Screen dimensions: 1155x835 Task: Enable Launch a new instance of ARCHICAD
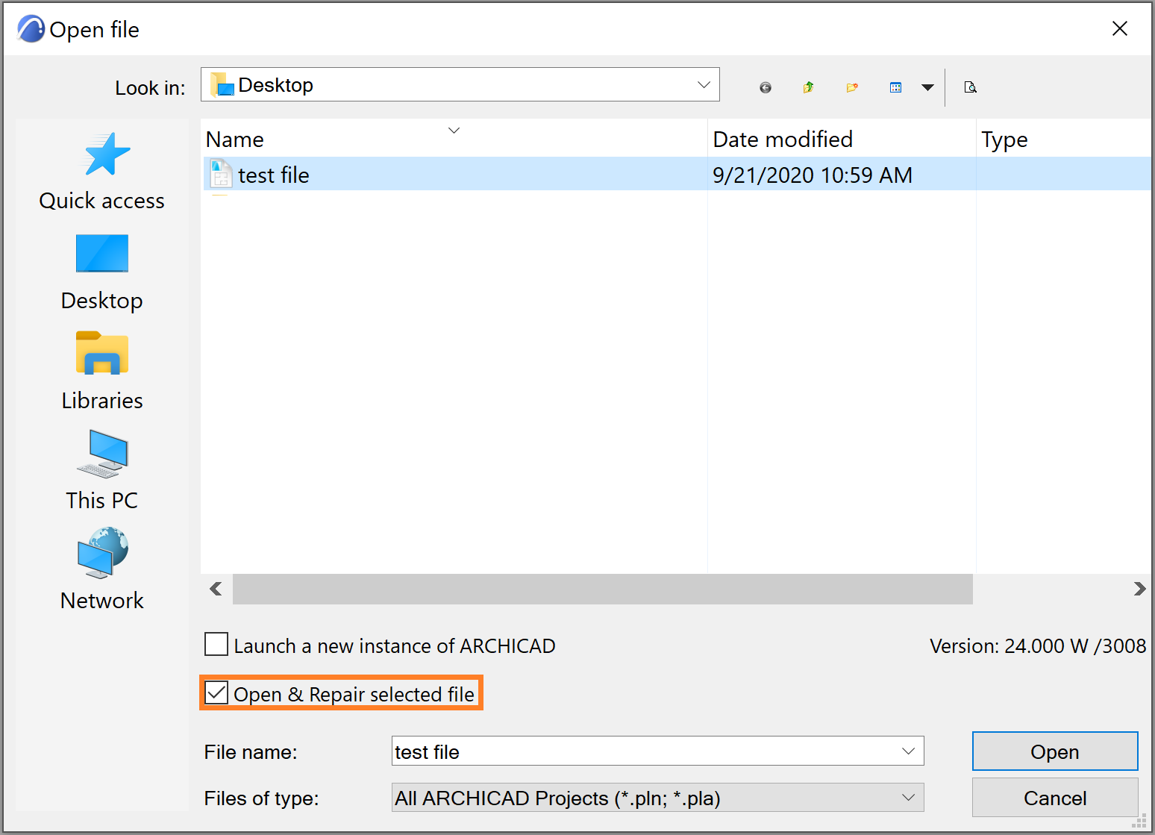pyautogui.click(x=216, y=645)
